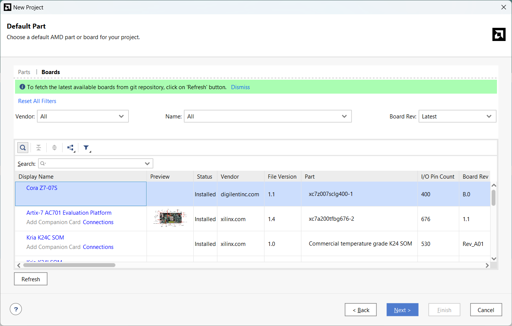This screenshot has height=326, width=512.
Task: Click the table scroll up arrow
Action: (x=494, y=185)
